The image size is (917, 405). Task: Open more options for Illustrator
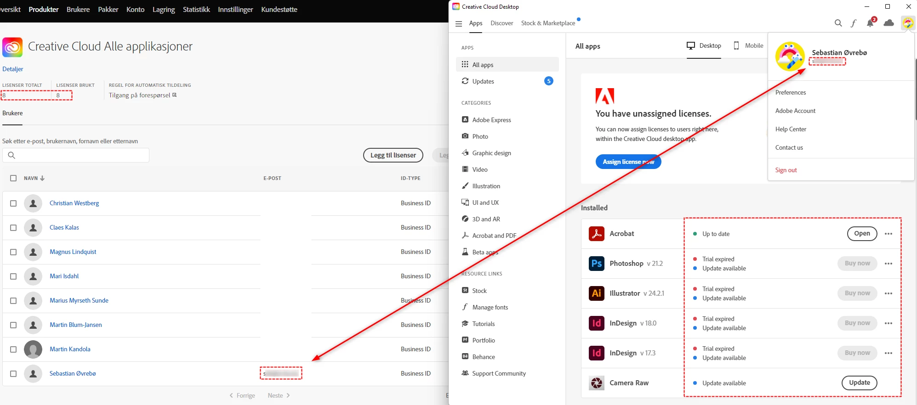(x=889, y=293)
